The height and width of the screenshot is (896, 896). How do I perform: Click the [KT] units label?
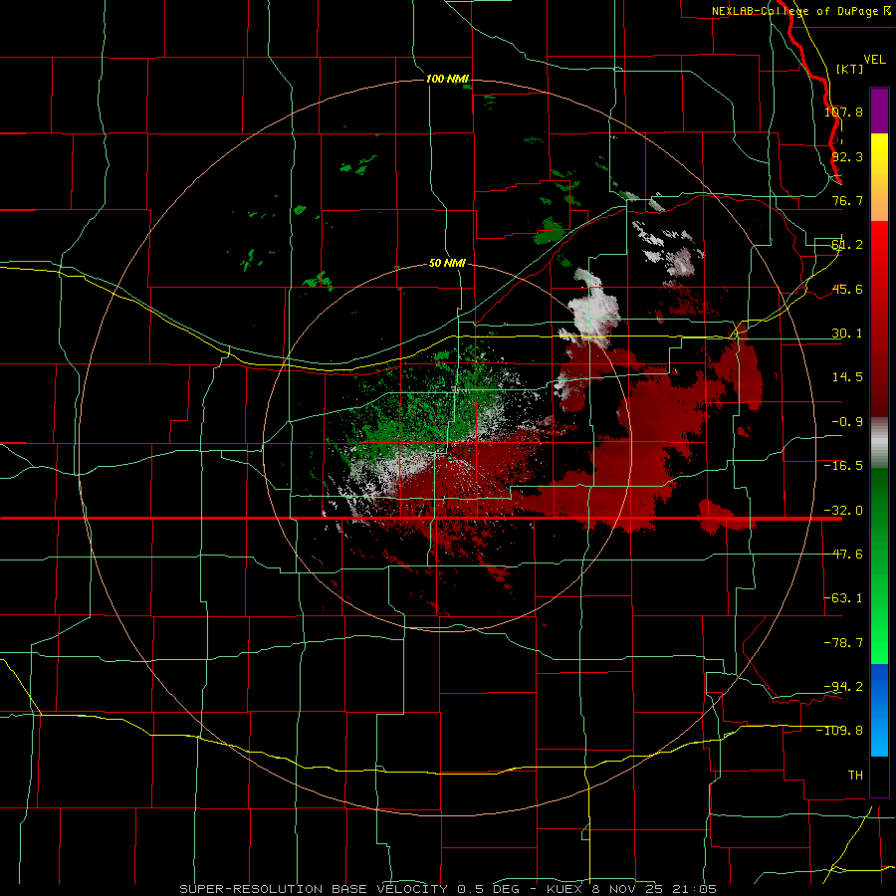[x=849, y=69]
